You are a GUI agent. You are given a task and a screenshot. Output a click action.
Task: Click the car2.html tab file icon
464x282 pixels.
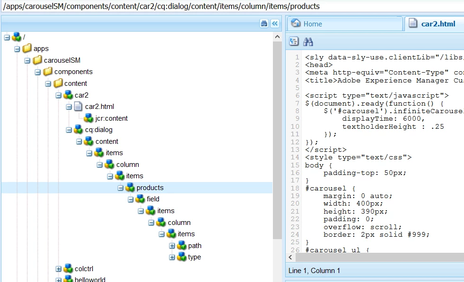tap(413, 23)
